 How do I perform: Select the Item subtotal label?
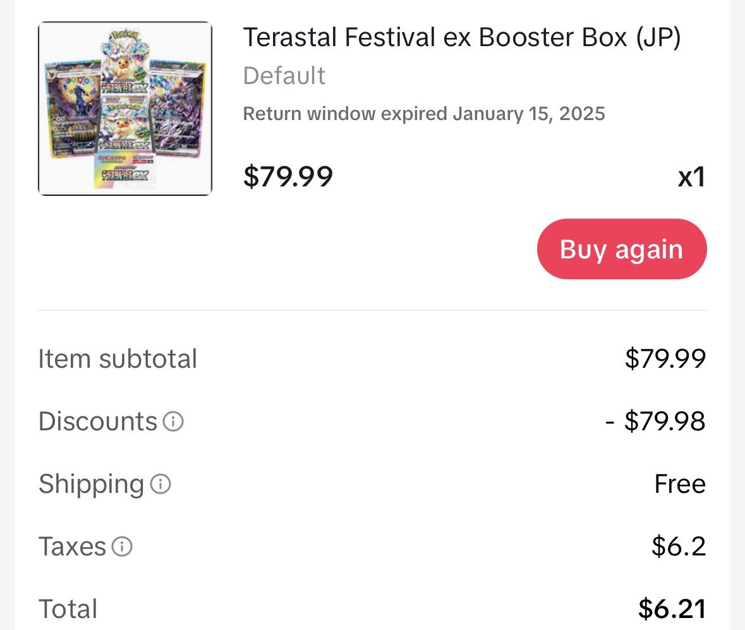click(x=118, y=358)
